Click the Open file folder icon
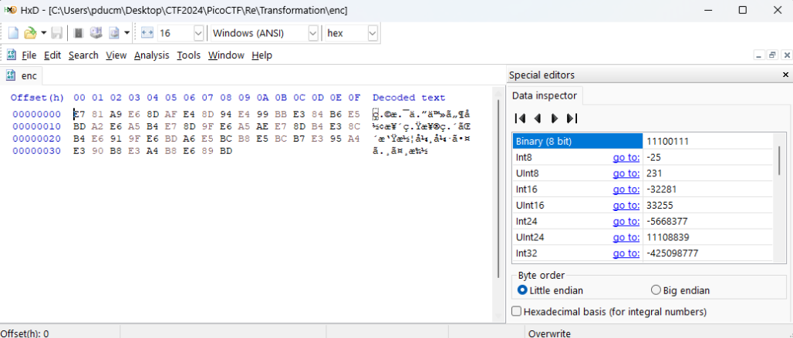793x338 pixels. point(29,33)
